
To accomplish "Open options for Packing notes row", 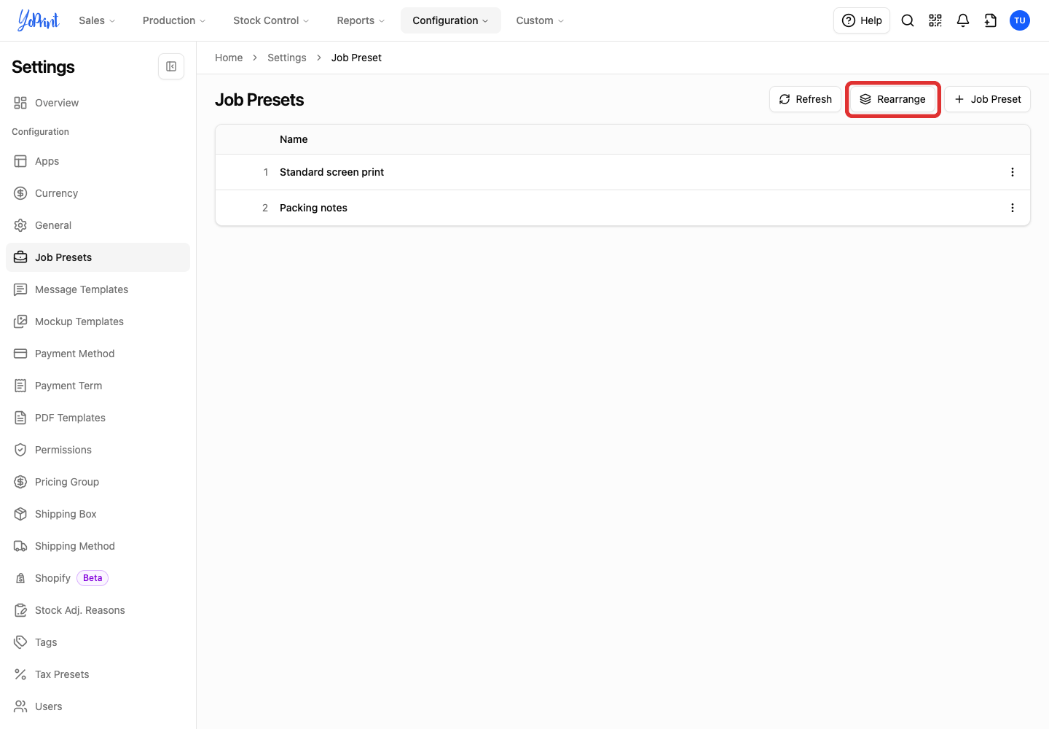I will pos(1013,208).
